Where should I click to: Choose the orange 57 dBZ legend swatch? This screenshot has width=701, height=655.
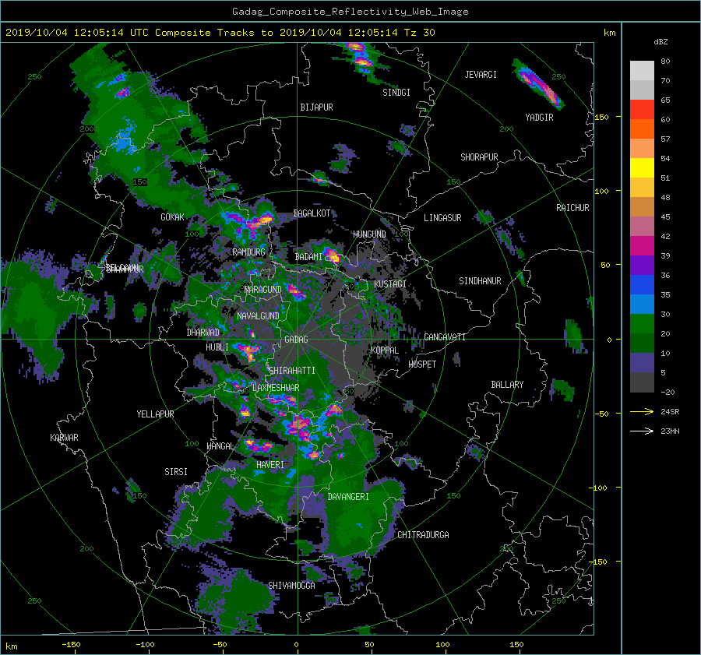pos(642,129)
